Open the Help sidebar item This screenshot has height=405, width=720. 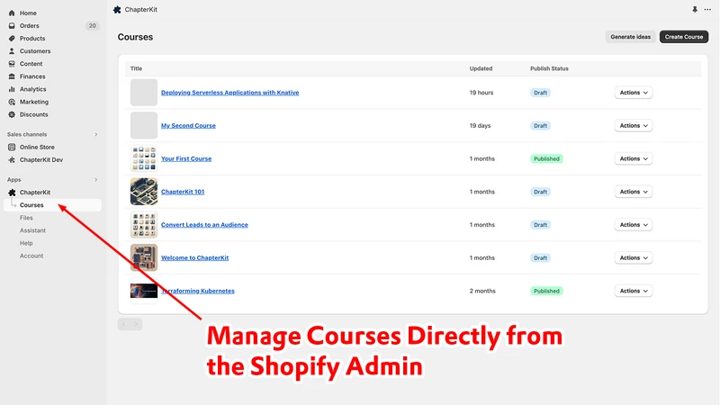pyautogui.click(x=26, y=243)
